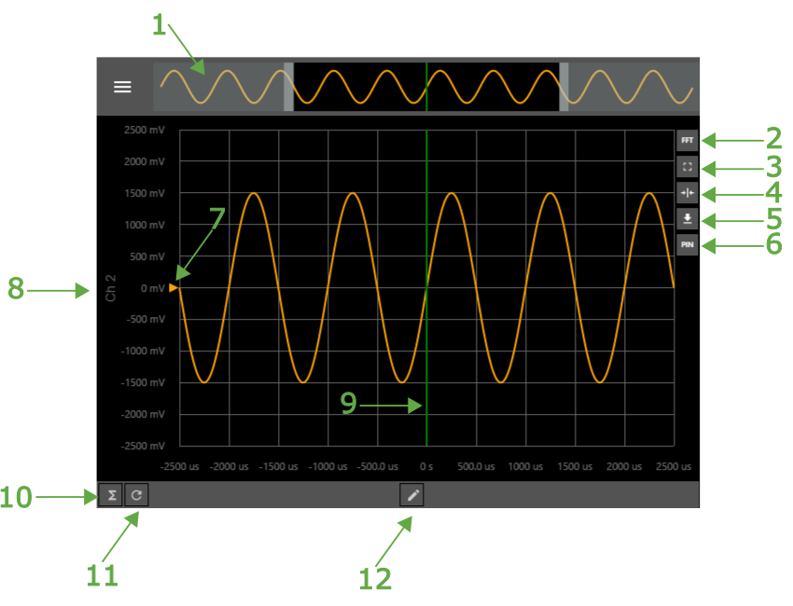Click the 500.0 us time label
The height and width of the screenshot is (606, 793).
click(476, 466)
